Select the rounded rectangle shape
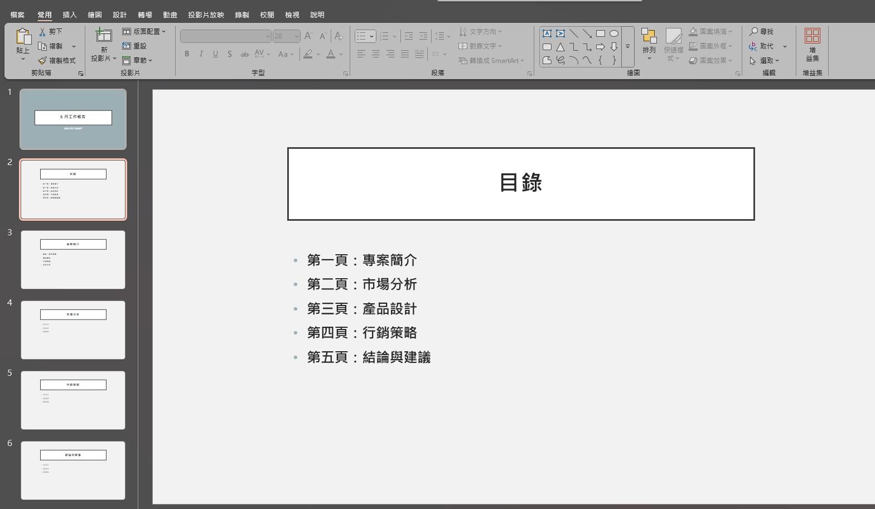Viewport: 875px width, 509px height. pyautogui.click(x=547, y=47)
